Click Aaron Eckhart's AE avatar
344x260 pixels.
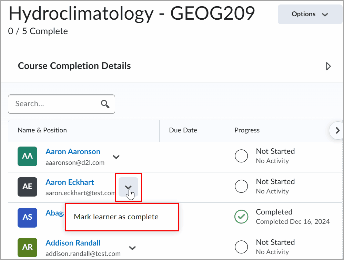click(x=27, y=187)
